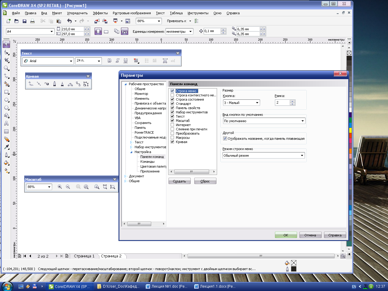Screen dimensions: 388x291
Task: Open the Инструменты menu
Action: (198, 13)
